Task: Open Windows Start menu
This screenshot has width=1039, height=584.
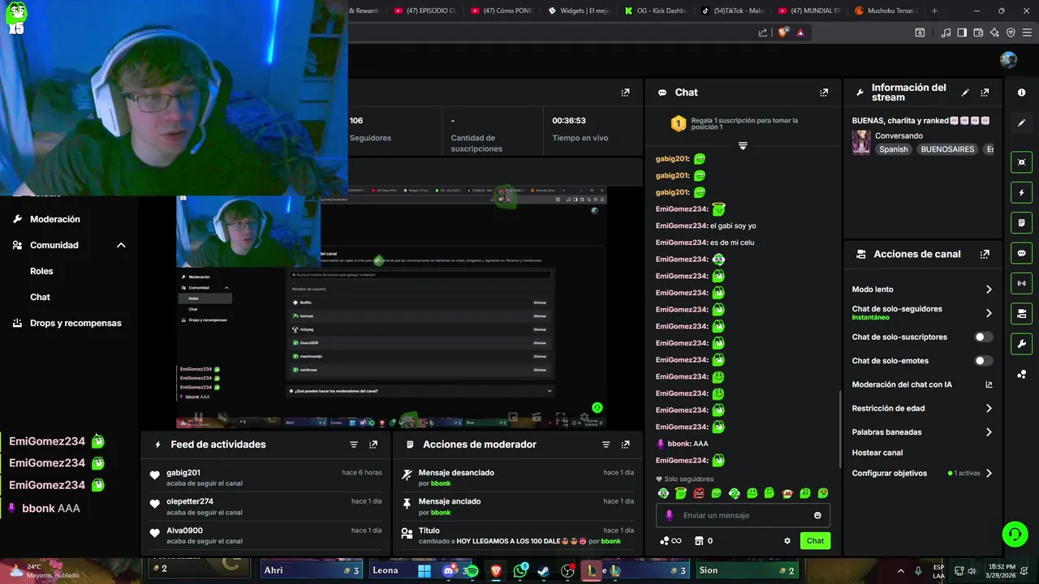Action: click(425, 571)
